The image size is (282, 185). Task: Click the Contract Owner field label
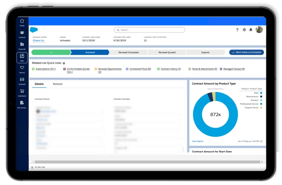click(x=42, y=99)
